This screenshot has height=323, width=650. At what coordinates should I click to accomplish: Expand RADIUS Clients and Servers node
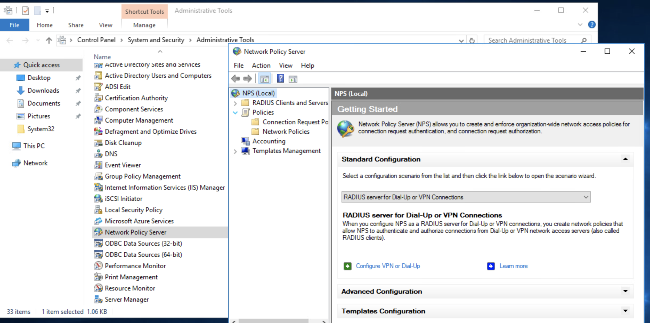tap(235, 103)
